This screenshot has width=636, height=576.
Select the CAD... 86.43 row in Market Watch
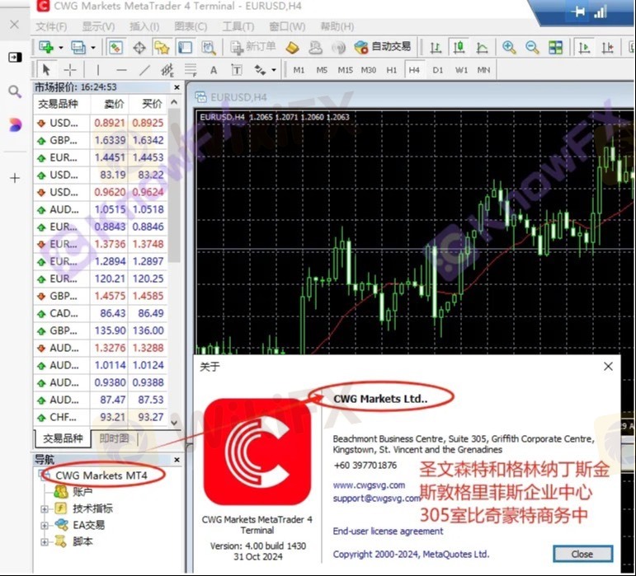click(101, 313)
